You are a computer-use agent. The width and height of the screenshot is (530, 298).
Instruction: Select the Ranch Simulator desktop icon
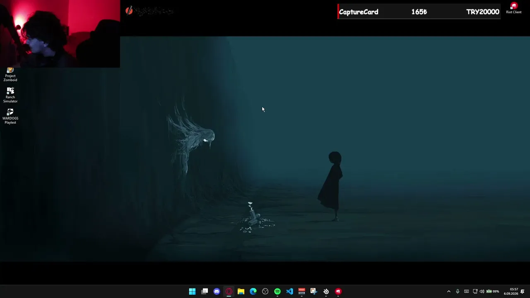point(10,95)
